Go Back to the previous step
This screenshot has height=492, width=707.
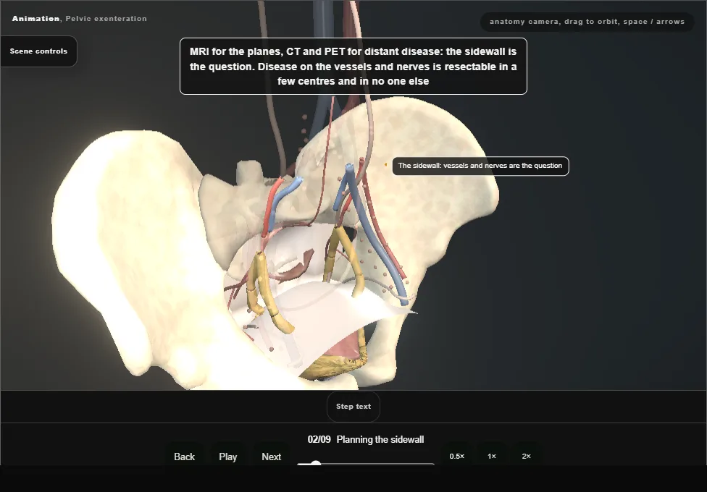[x=185, y=457]
